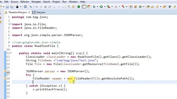The height and width of the screenshot is (99, 177).
Task: Collapse the main method fold on line 11
Action: pos(11,53)
